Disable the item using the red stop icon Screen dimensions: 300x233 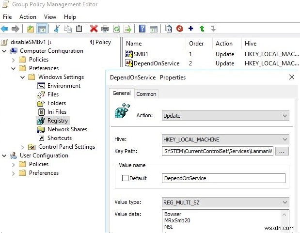pyautogui.click(x=180, y=29)
